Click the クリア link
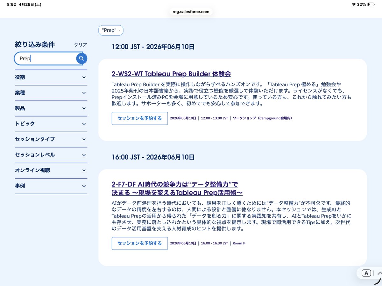Screen dimensions: 382x286 pos(81,45)
